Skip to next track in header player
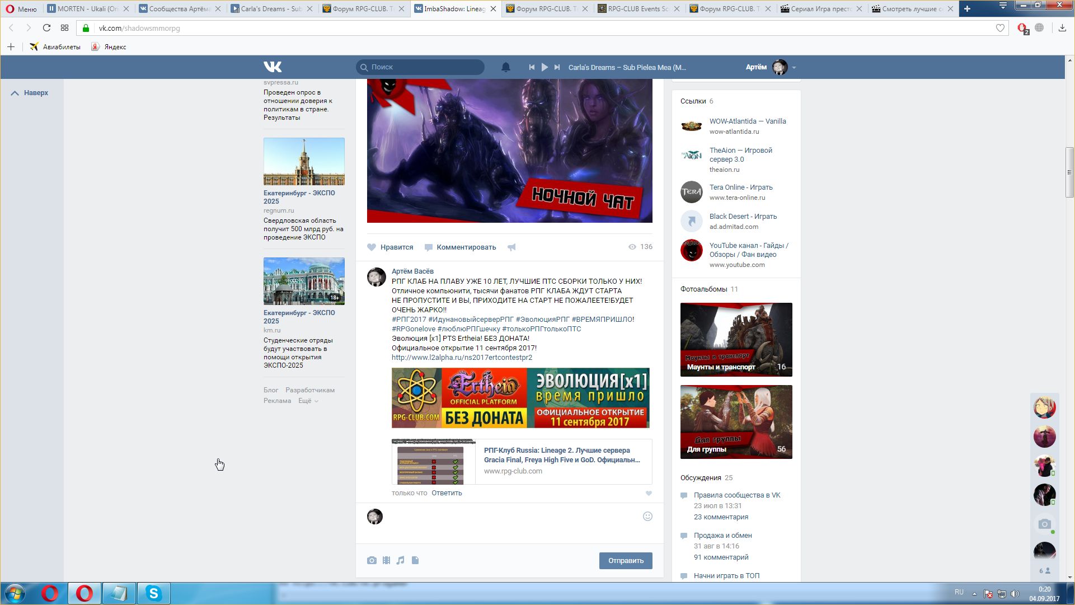The image size is (1075, 605). (557, 67)
